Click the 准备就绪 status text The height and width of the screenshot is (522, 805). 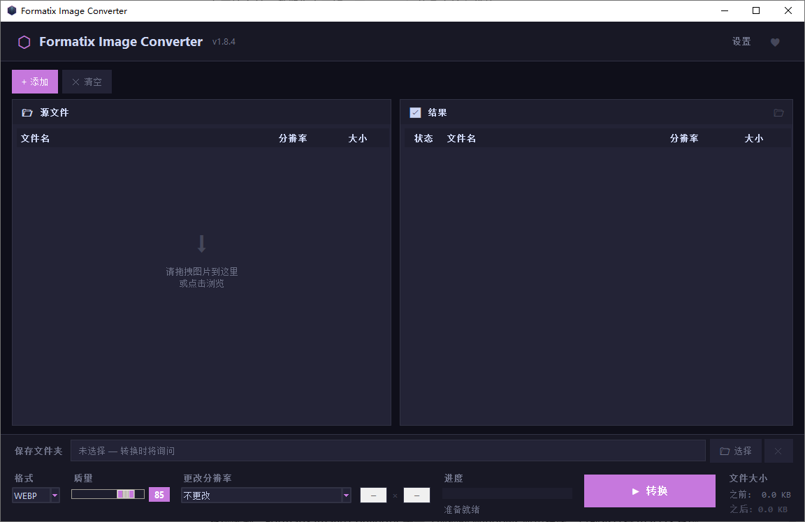[461, 509]
